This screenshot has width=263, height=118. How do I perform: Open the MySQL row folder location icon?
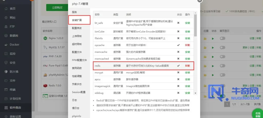click(205, 48)
